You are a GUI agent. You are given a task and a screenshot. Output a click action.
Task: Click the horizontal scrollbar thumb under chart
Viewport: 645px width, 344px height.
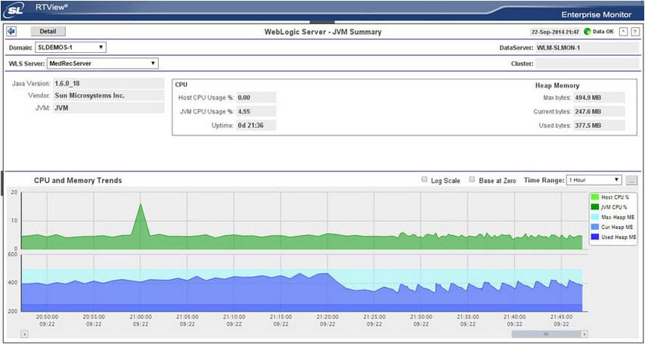546,334
